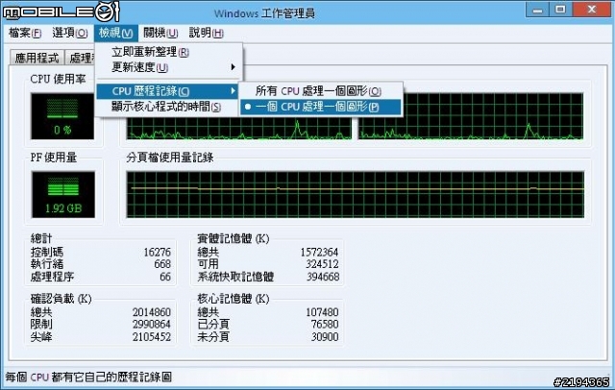Click the 未分頁 value 30900
This screenshot has width=615, height=390.
click(x=325, y=337)
